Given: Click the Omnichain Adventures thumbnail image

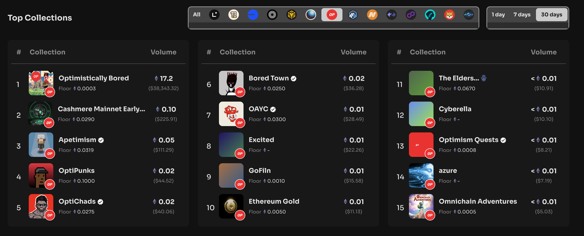Looking at the screenshot, I should pos(421,206).
